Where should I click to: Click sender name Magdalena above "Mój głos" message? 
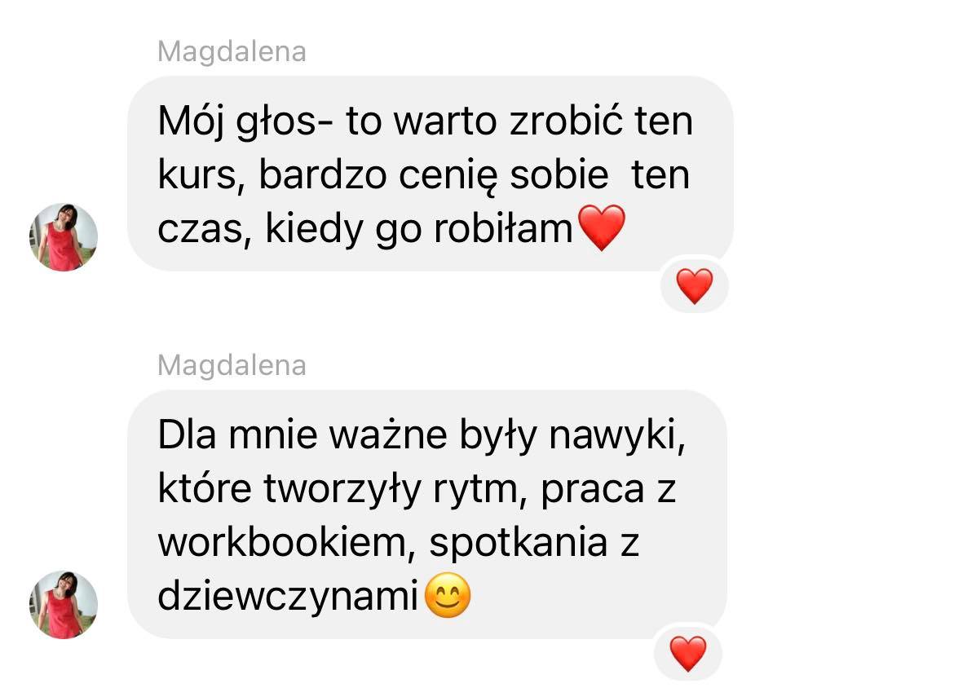click(232, 51)
